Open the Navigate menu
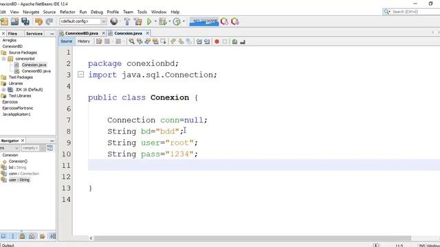Viewport: 440px width, 247px height. coord(31,12)
